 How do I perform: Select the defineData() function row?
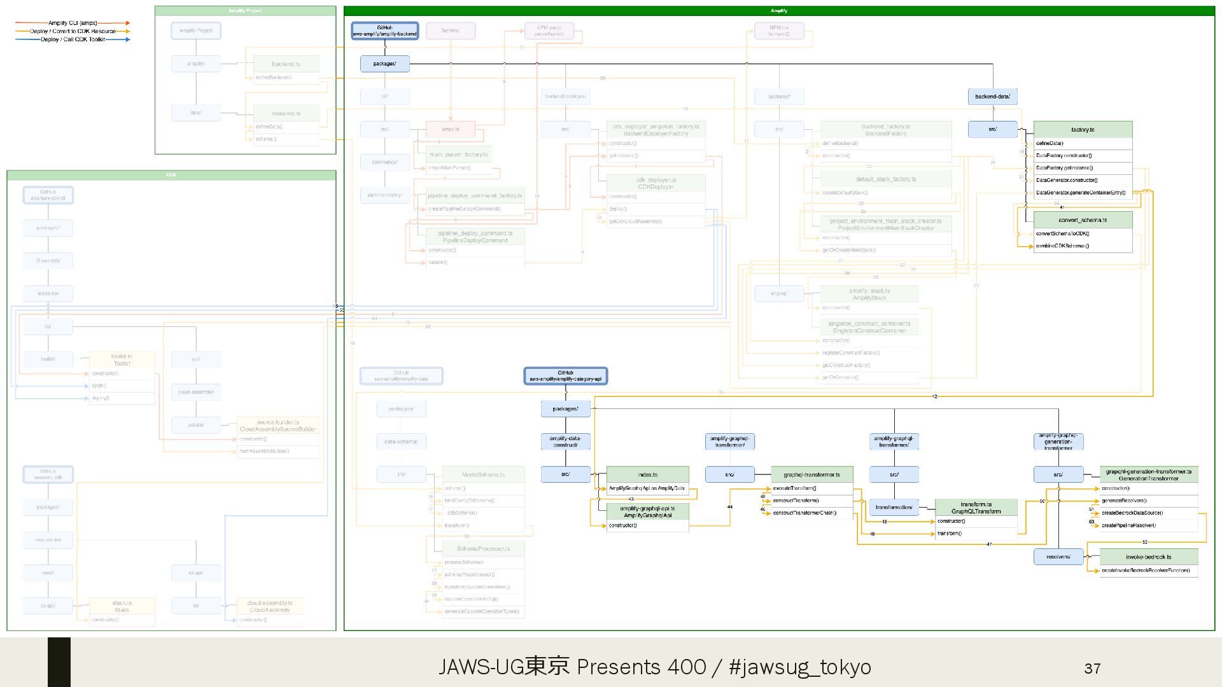click(1050, 143)
